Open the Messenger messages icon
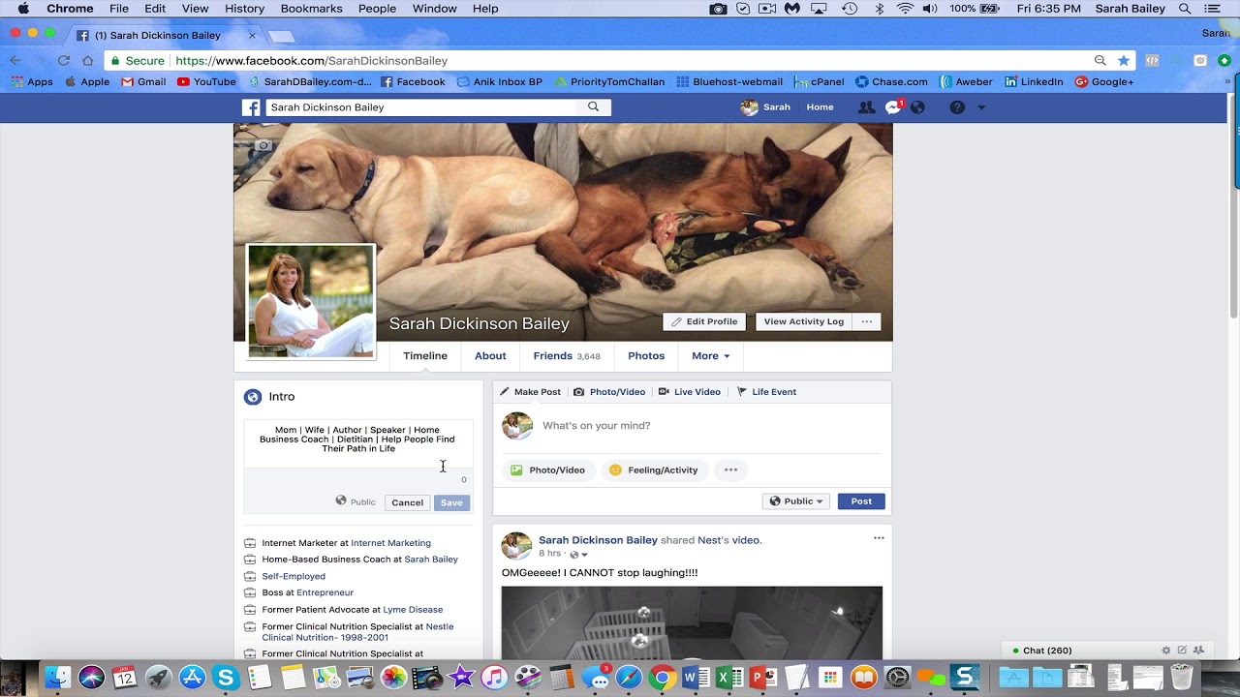Image resolution: width=1240 pixels, height=697 pixels. pos(892,107)
